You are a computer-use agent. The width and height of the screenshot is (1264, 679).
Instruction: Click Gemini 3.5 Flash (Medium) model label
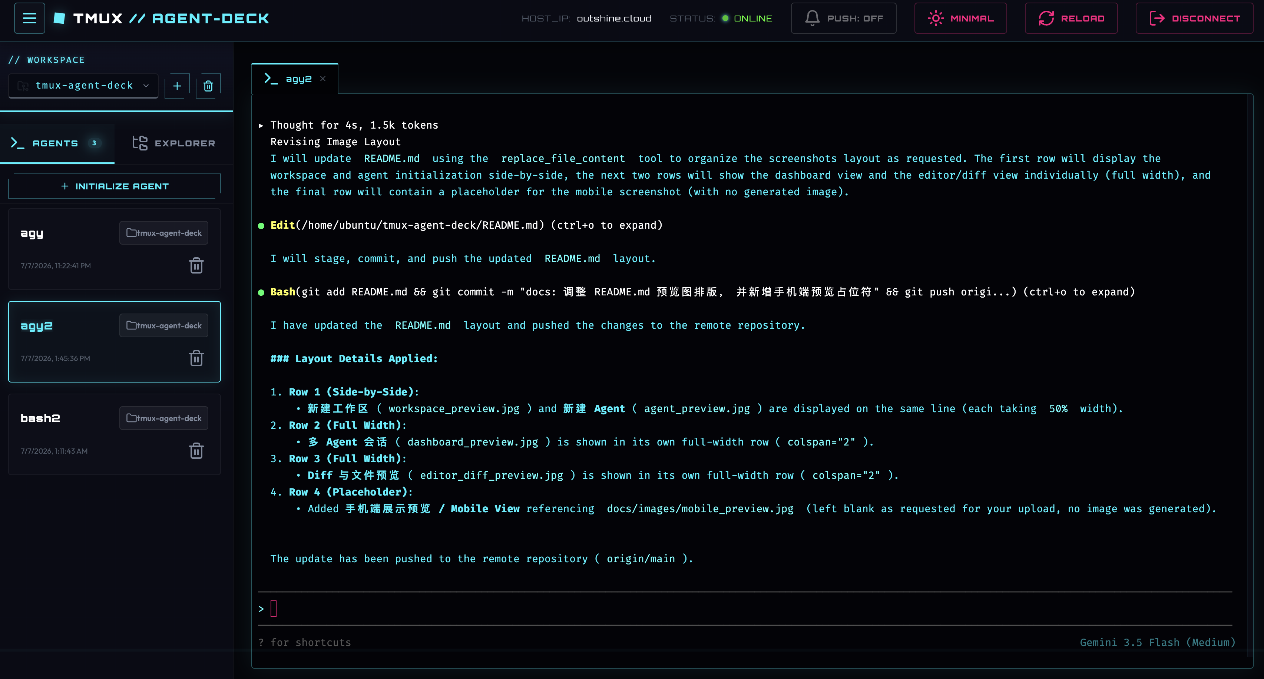point(1158,643)
